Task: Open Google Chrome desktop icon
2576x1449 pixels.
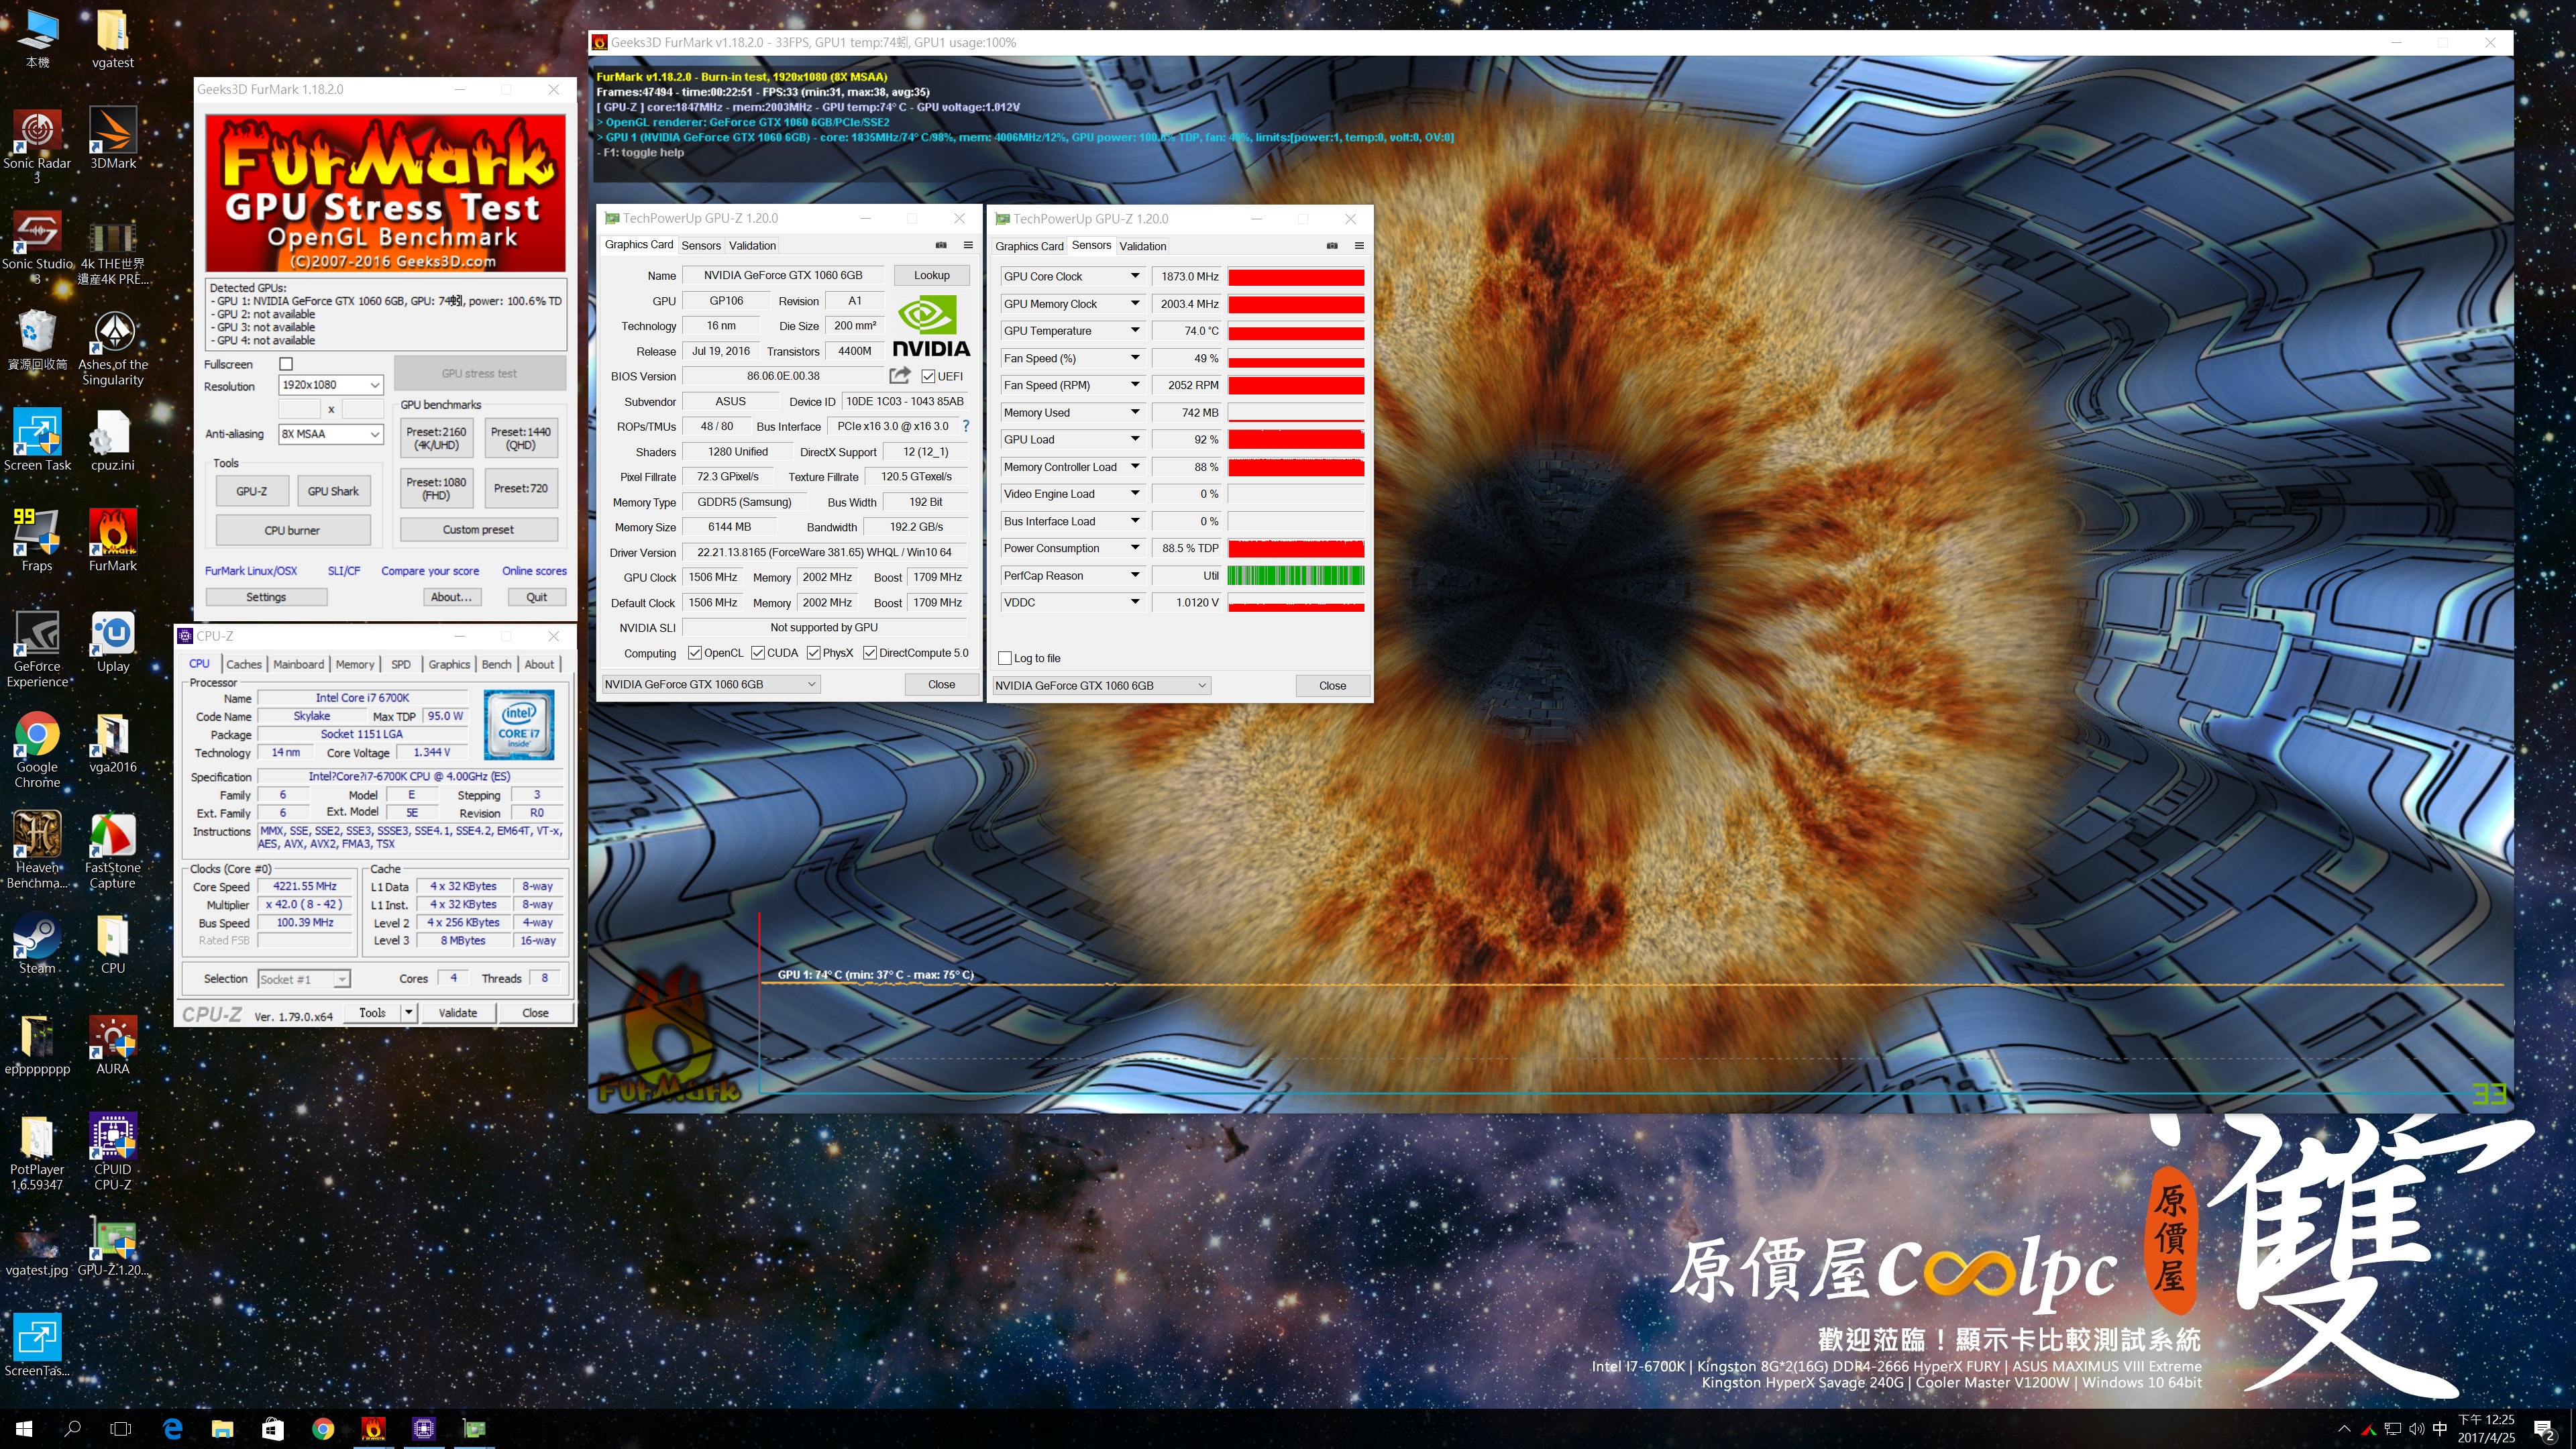Action: 37,749
